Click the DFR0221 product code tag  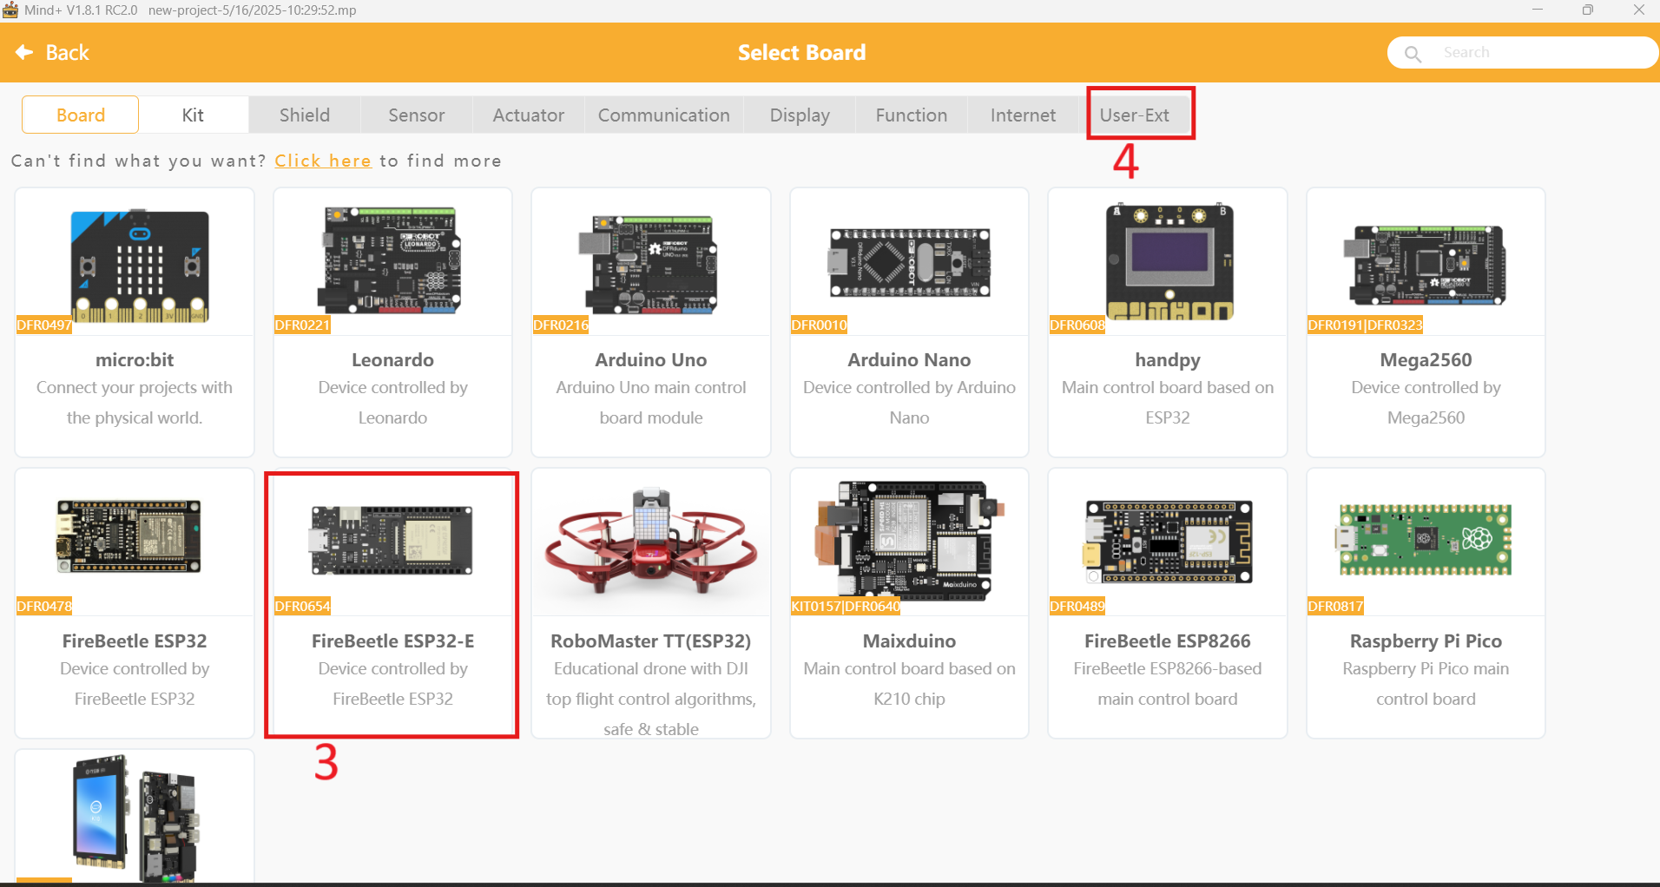click(302, 325)
